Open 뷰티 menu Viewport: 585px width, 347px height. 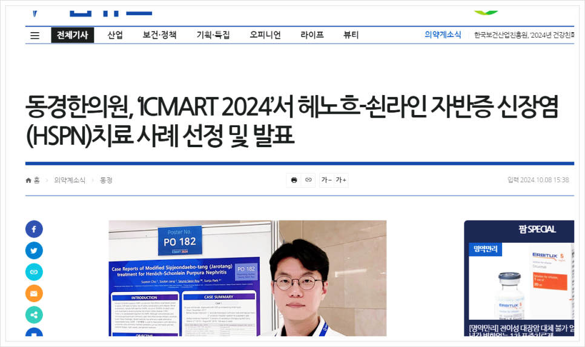(x=351, y=35)
